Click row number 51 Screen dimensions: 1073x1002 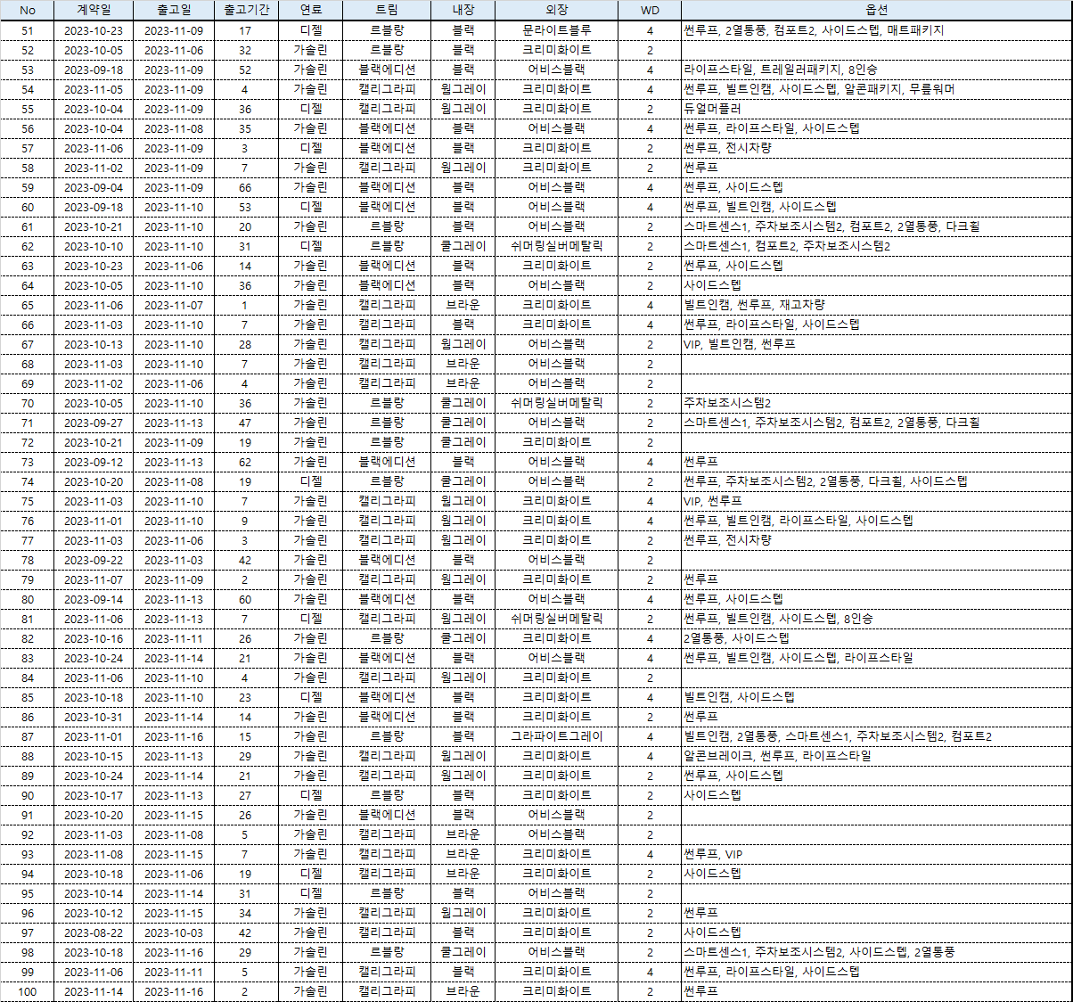(x=28, y=30)
